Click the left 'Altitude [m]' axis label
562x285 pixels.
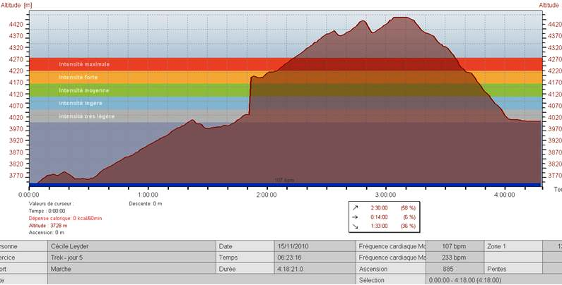point(16,5)
